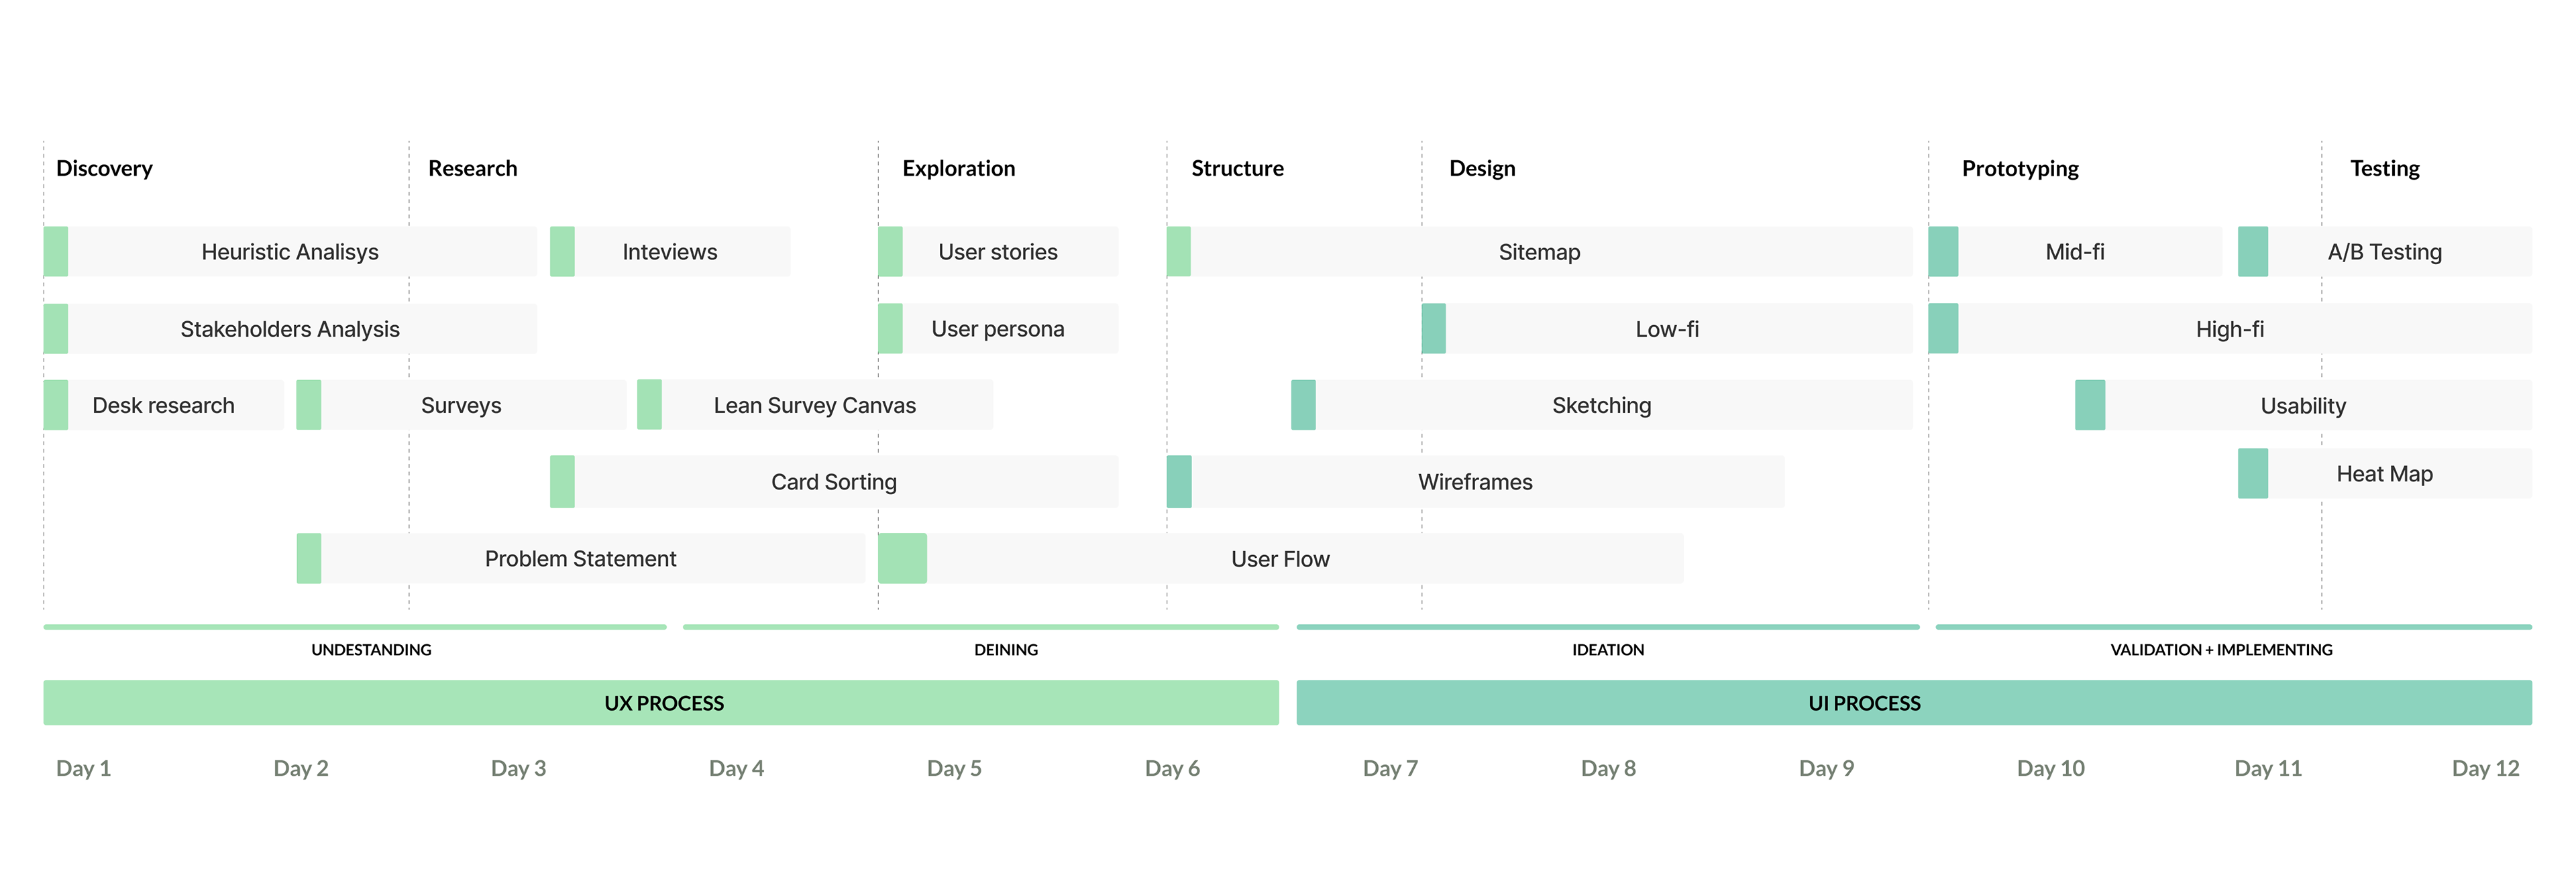This screenshot has width=2576, height=883.
Task: Click the Day 7 label
Action: click(x=1390, y=768)
